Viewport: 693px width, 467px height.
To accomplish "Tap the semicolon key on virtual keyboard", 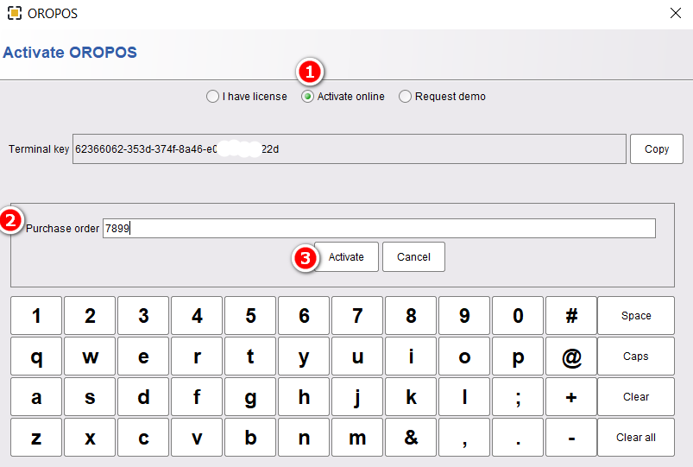I will click(518, 397).
